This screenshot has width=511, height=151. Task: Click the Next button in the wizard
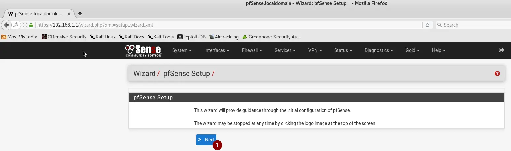206,140
